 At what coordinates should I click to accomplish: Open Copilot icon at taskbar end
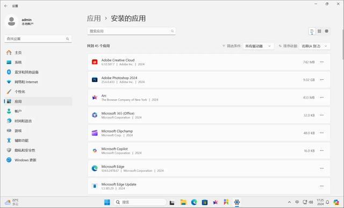336,202
